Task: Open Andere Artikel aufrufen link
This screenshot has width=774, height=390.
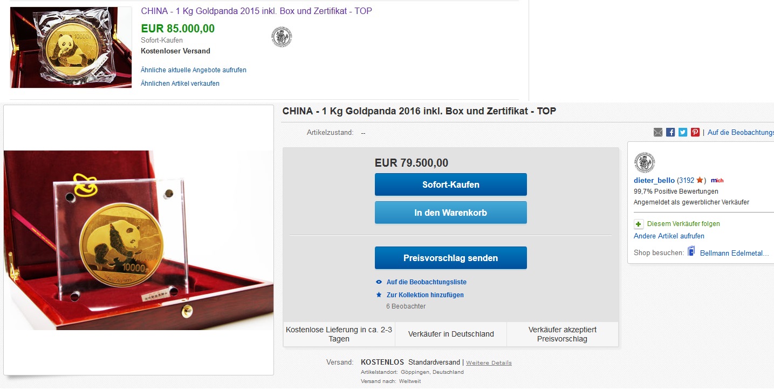Action: pyautogui.click(x=669, y=236)
